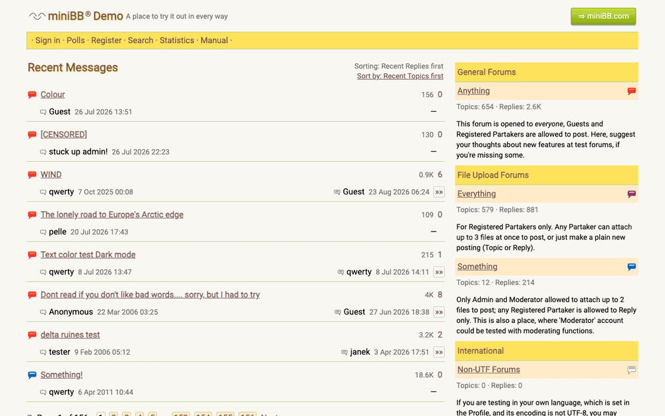Screen dimensions: 665x416
Task: Click the grey forum icon in Non-UTF Forums row
Action: pos(632,369)
